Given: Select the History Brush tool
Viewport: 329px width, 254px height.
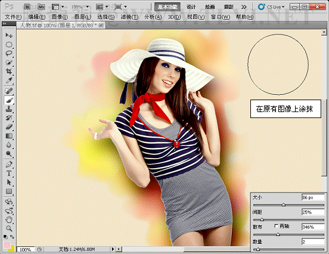Looking at the screenshot, I should click(9, 118).
